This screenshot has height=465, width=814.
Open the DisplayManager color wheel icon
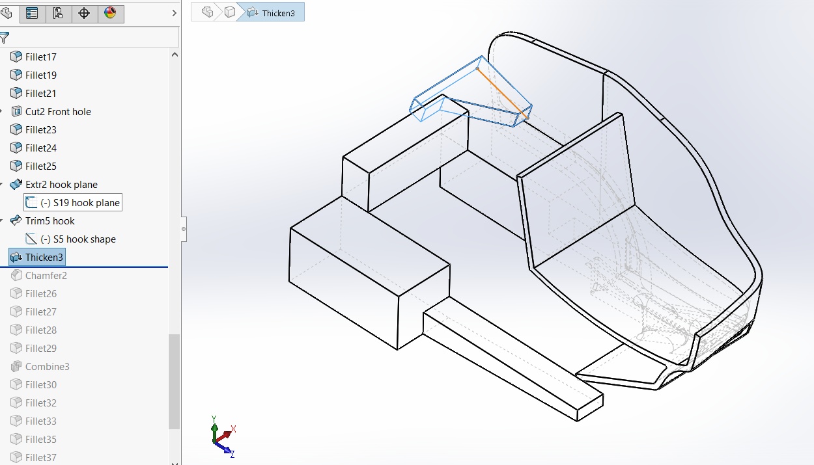110,13
